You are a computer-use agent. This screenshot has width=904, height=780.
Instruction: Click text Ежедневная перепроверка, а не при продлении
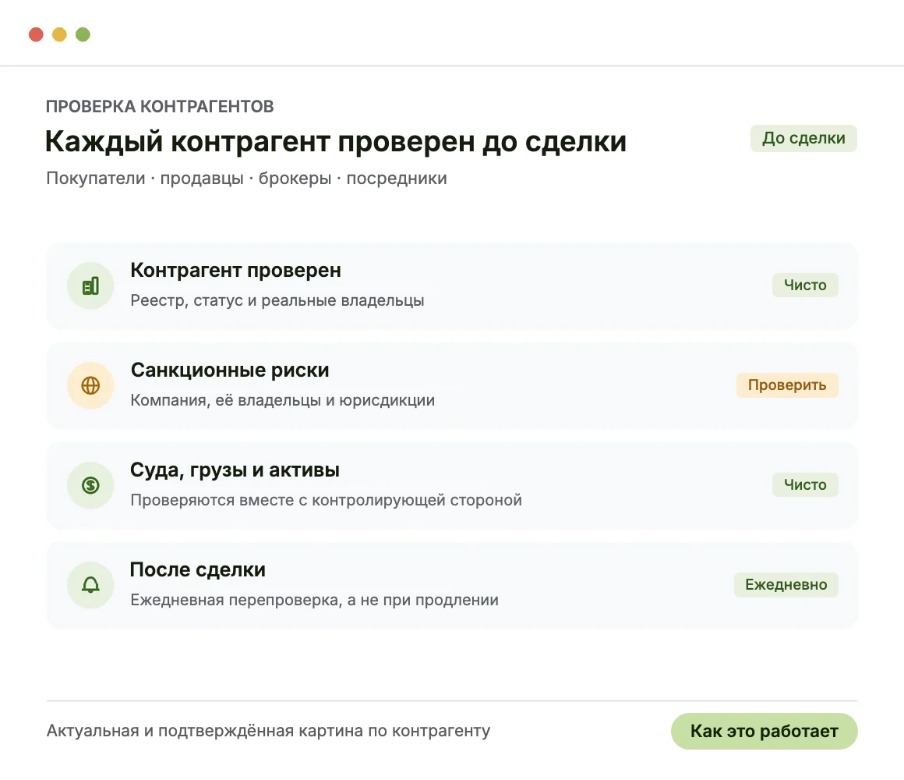click(315, 600)
